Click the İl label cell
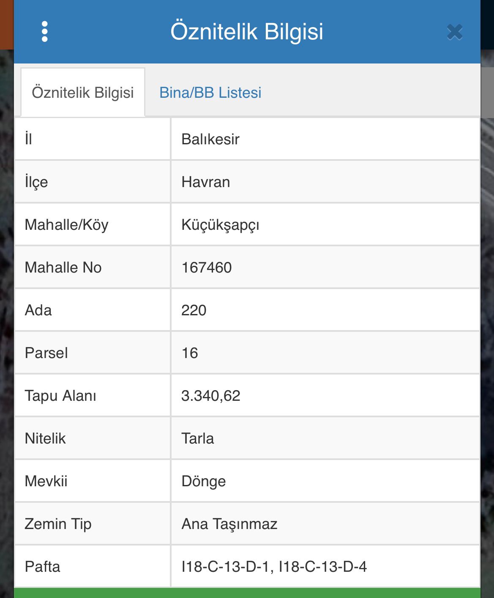The width and height of the screenshot is (494, 598). 30,138
